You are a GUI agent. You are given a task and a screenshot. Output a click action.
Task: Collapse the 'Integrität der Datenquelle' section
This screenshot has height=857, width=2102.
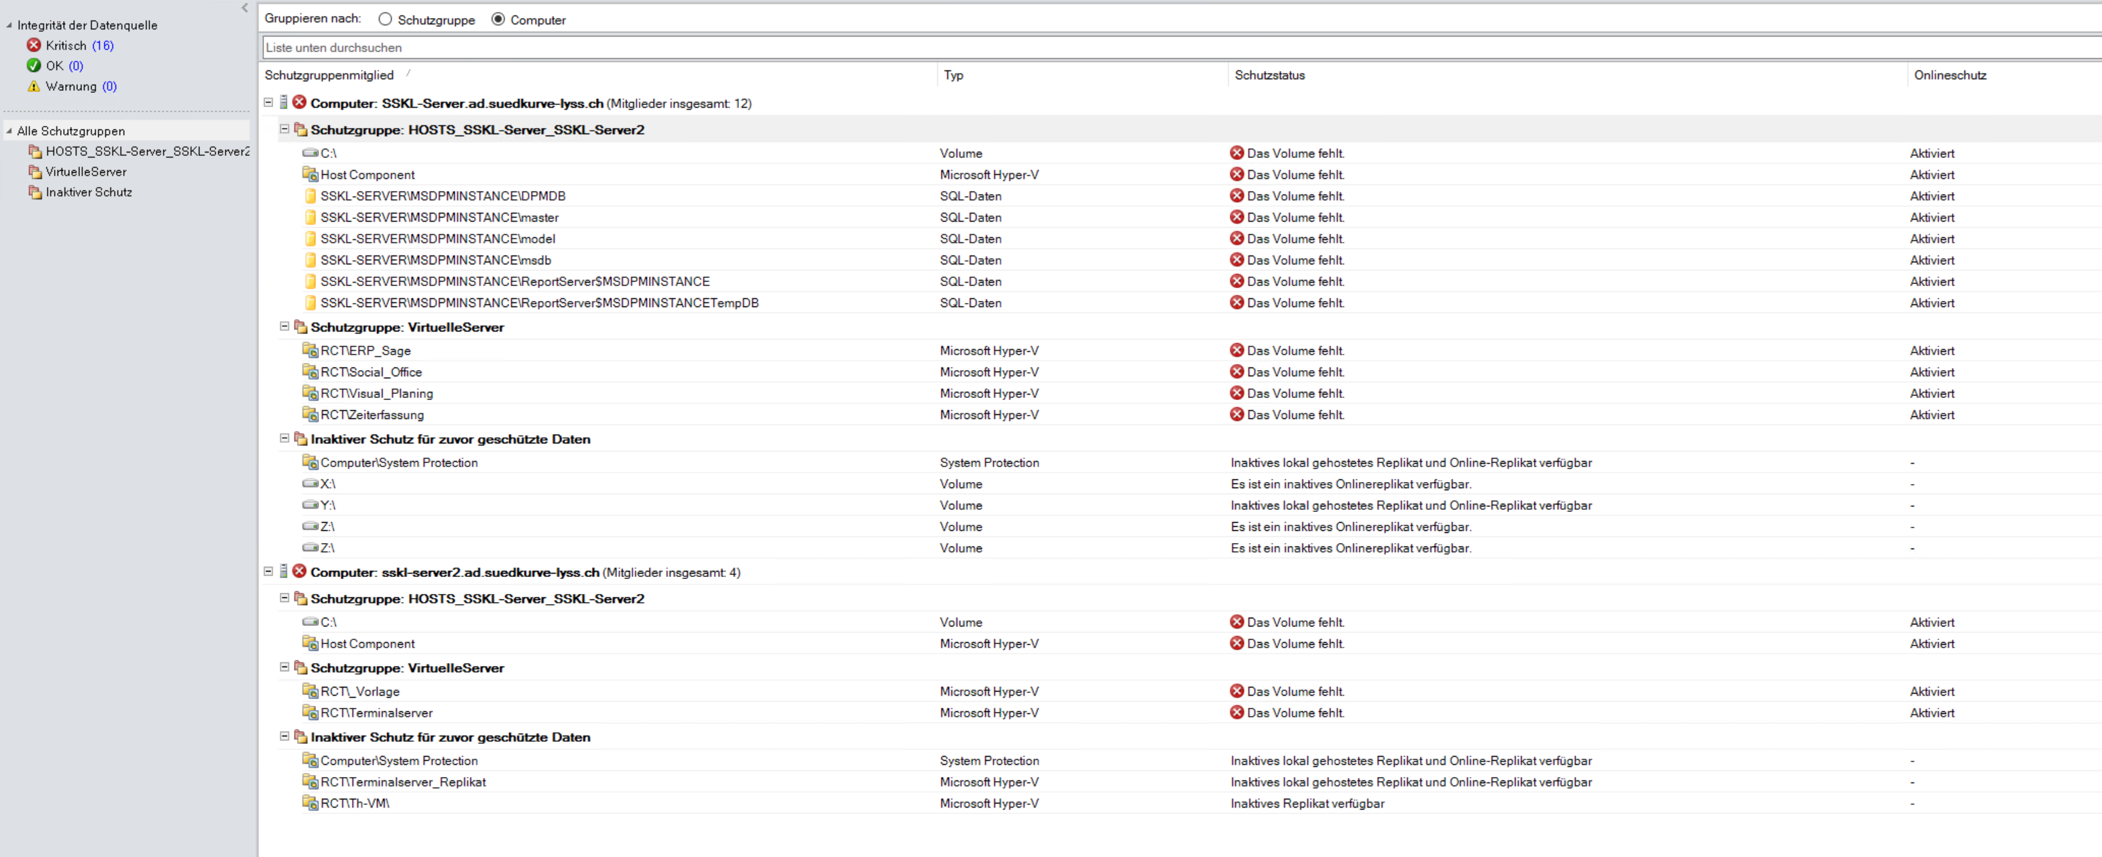pos(9,25)
